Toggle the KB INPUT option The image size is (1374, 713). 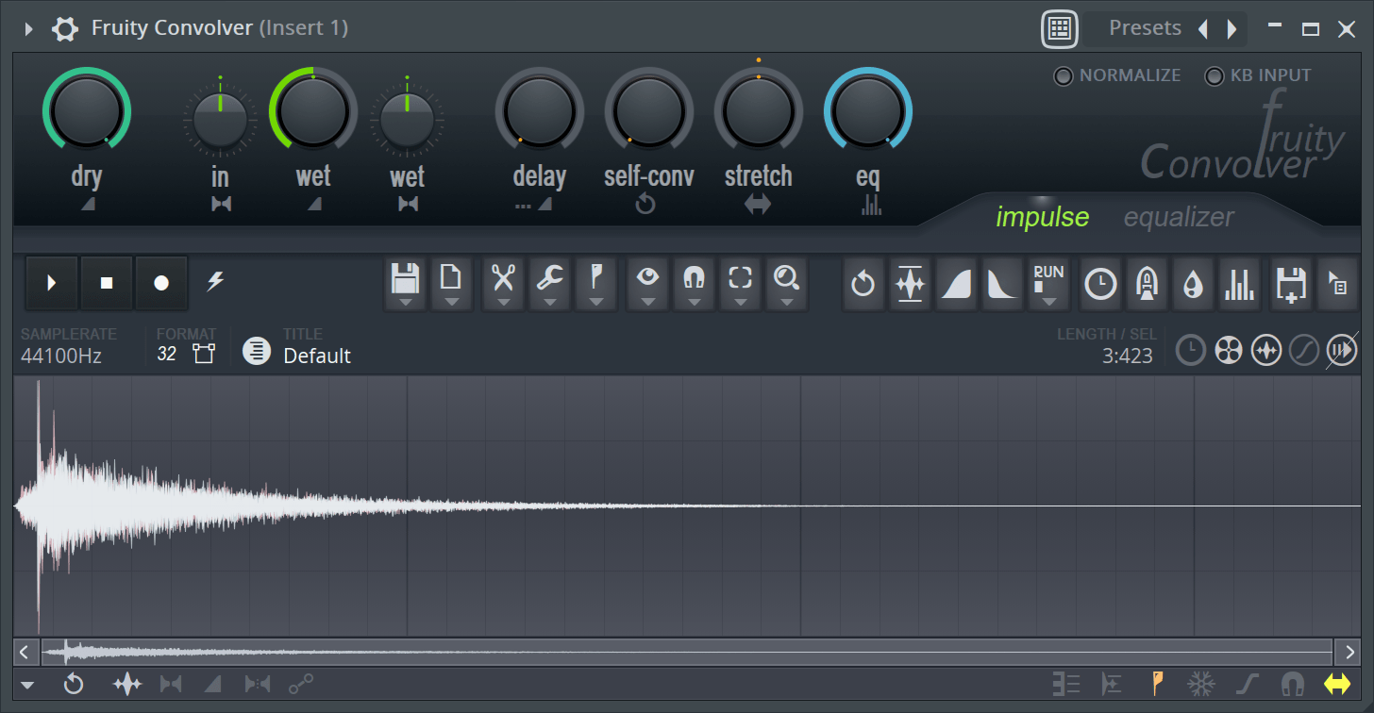[1215, 76]
